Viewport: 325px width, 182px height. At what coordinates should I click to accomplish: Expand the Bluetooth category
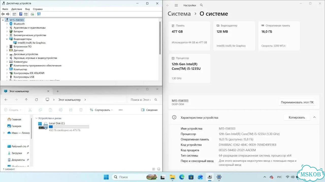click(x=7, y=24)
